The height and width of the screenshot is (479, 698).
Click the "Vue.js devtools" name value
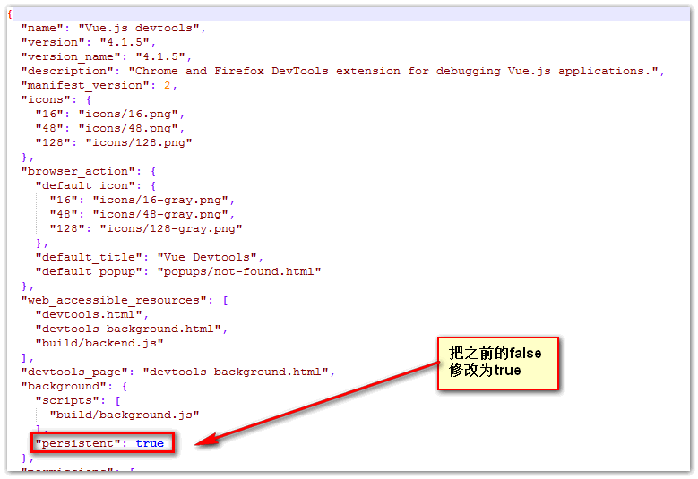[x=139, y=28]
